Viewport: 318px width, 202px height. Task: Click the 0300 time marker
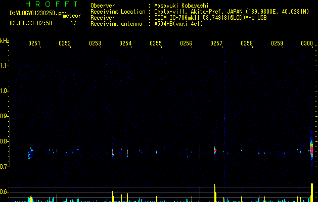pyautogui.click(x=307, y=43)
